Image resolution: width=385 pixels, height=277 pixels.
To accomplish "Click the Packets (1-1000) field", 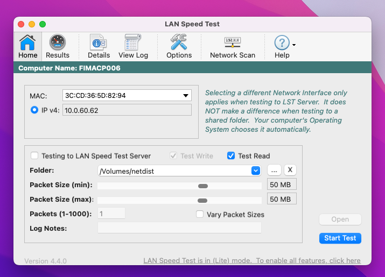I will coord(111,214).
